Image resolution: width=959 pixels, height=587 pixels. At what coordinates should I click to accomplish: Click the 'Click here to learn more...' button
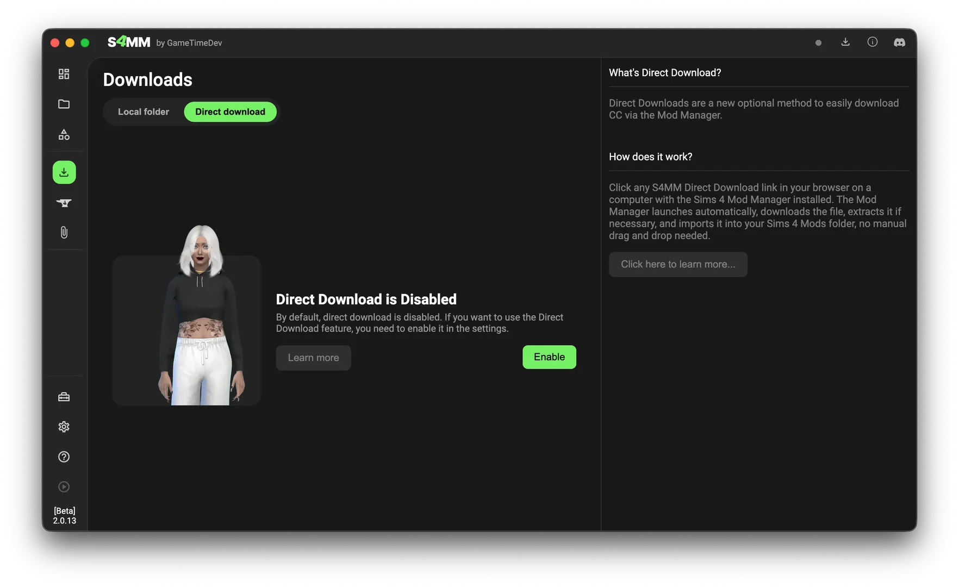coord(678,264)
